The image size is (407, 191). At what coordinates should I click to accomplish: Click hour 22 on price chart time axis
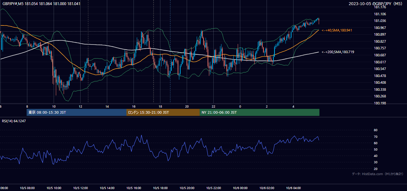(x=213, y=106)
